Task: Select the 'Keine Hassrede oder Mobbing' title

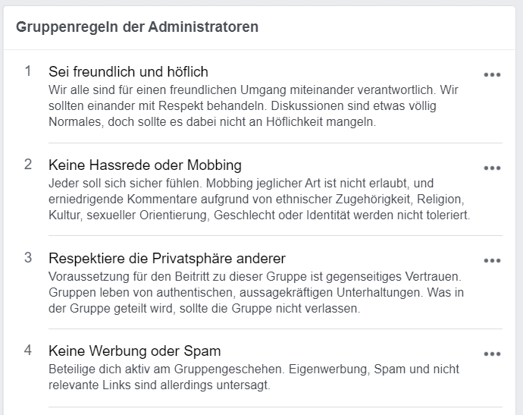Action: (145, 165)
